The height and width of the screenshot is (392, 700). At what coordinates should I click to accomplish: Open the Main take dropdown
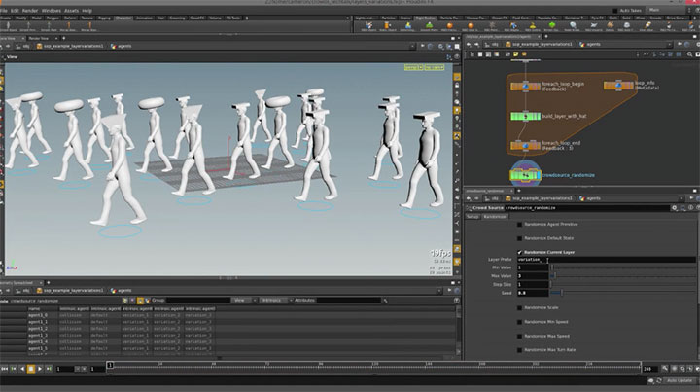667,10
